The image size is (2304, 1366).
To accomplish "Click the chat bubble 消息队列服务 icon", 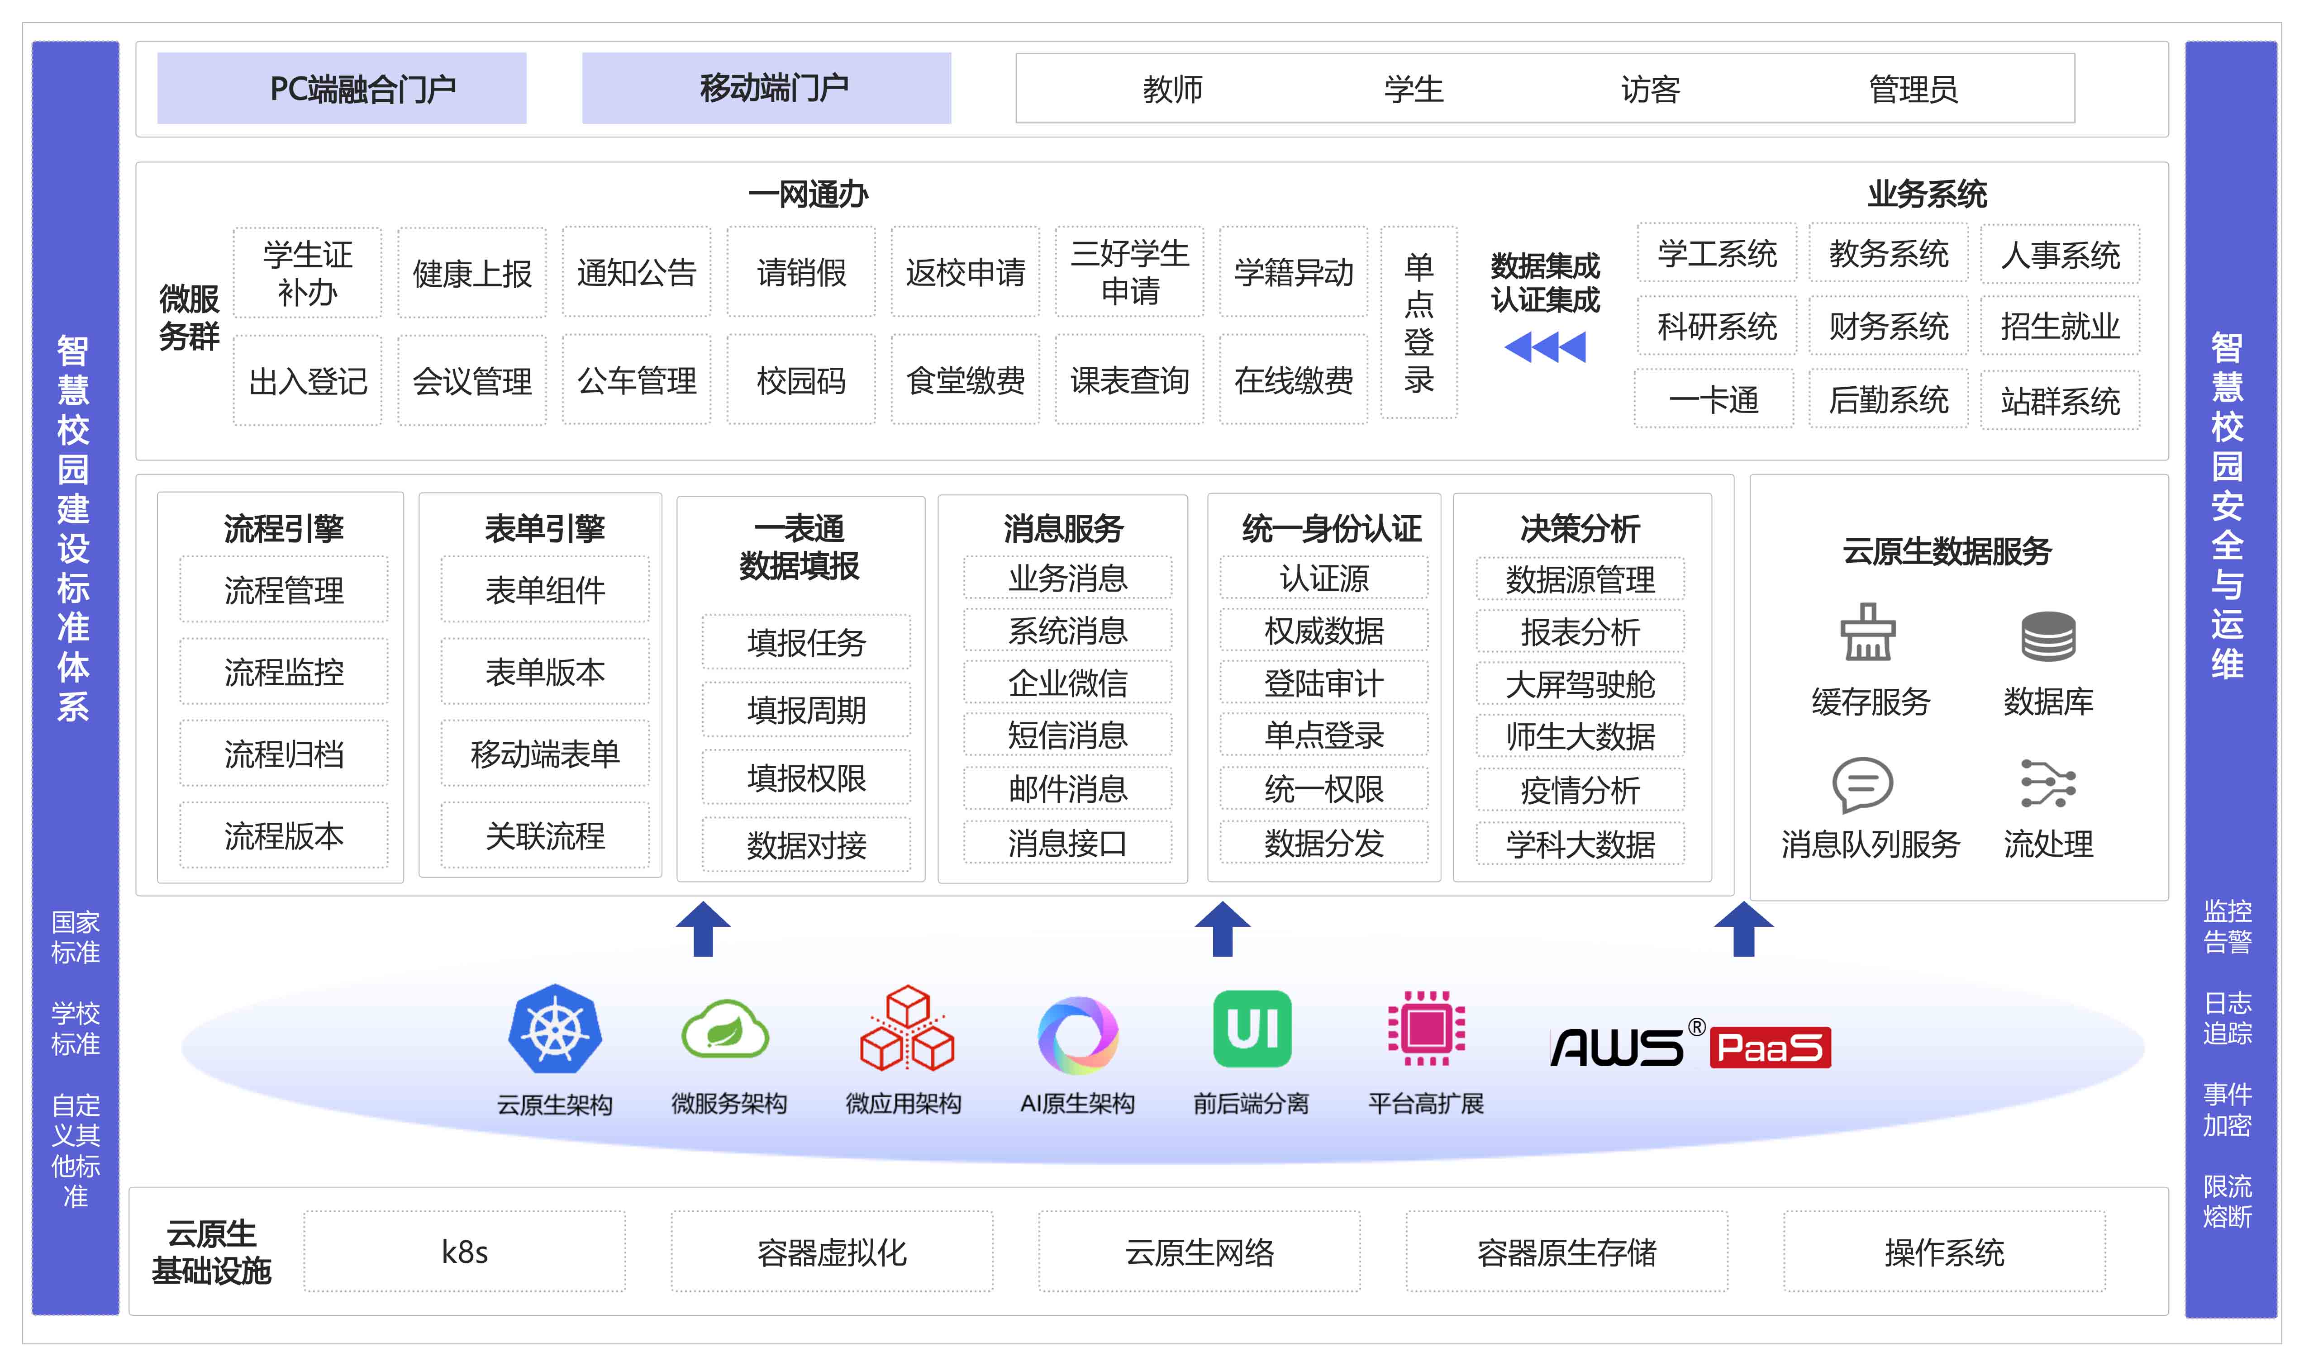I will (x=1862, y=784).
